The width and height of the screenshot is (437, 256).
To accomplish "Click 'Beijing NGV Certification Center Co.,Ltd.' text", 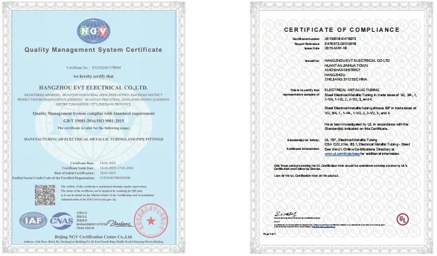I will (94, 237).
